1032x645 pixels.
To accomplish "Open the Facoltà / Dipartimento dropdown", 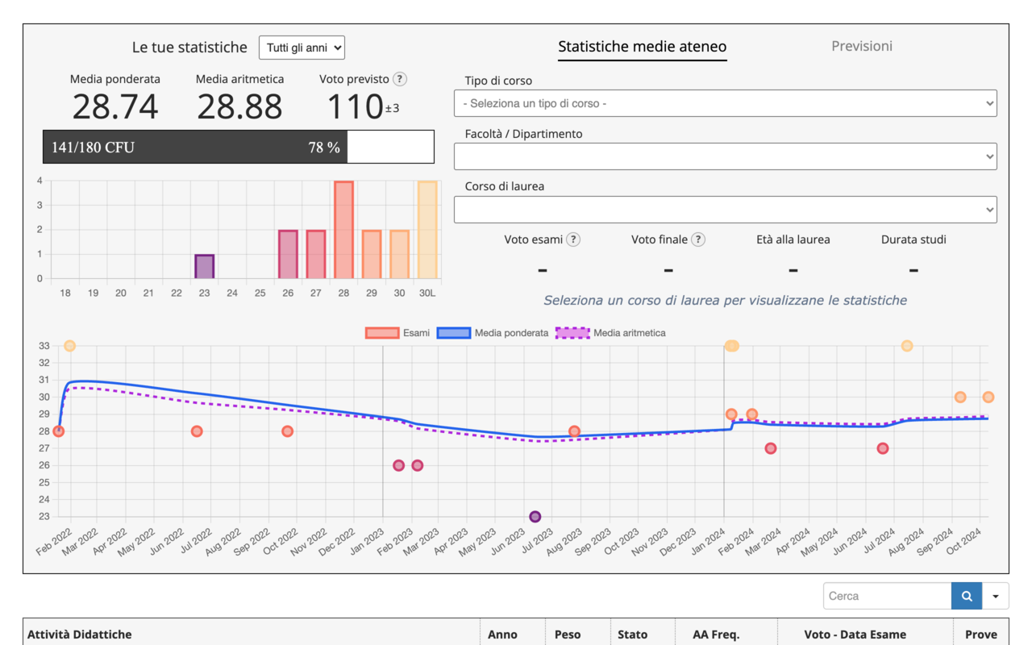I will coord(725,156).
